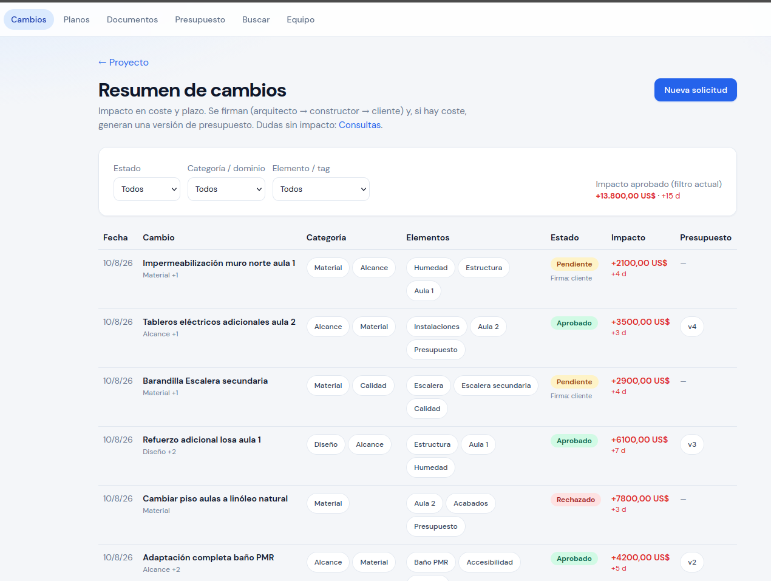Go to the Documentos tab
Image resolution: width=771 pixels, height=581 pixels.
click(x=132, y=19)
